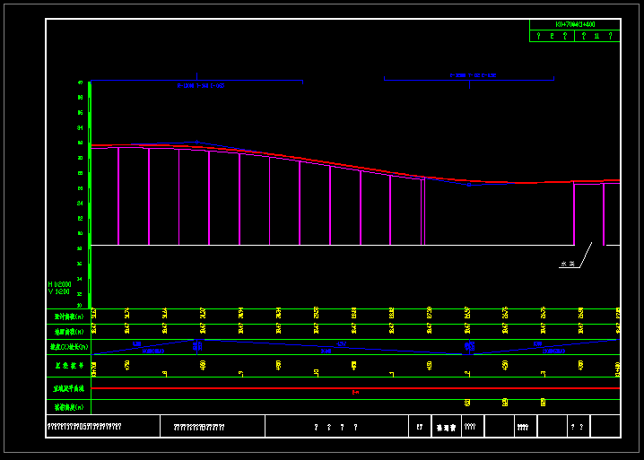Click the design elevation row header (first table row)

pyautogui.click(x=69, y=317)
